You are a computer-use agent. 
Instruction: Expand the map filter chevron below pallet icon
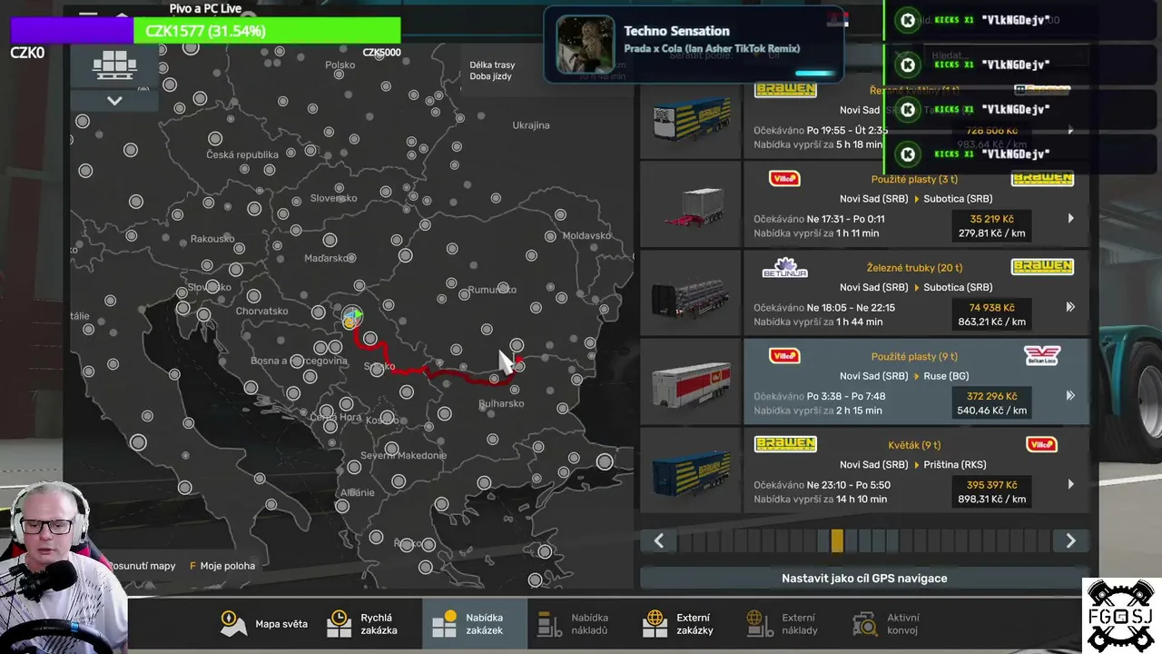tap(114, 101)
